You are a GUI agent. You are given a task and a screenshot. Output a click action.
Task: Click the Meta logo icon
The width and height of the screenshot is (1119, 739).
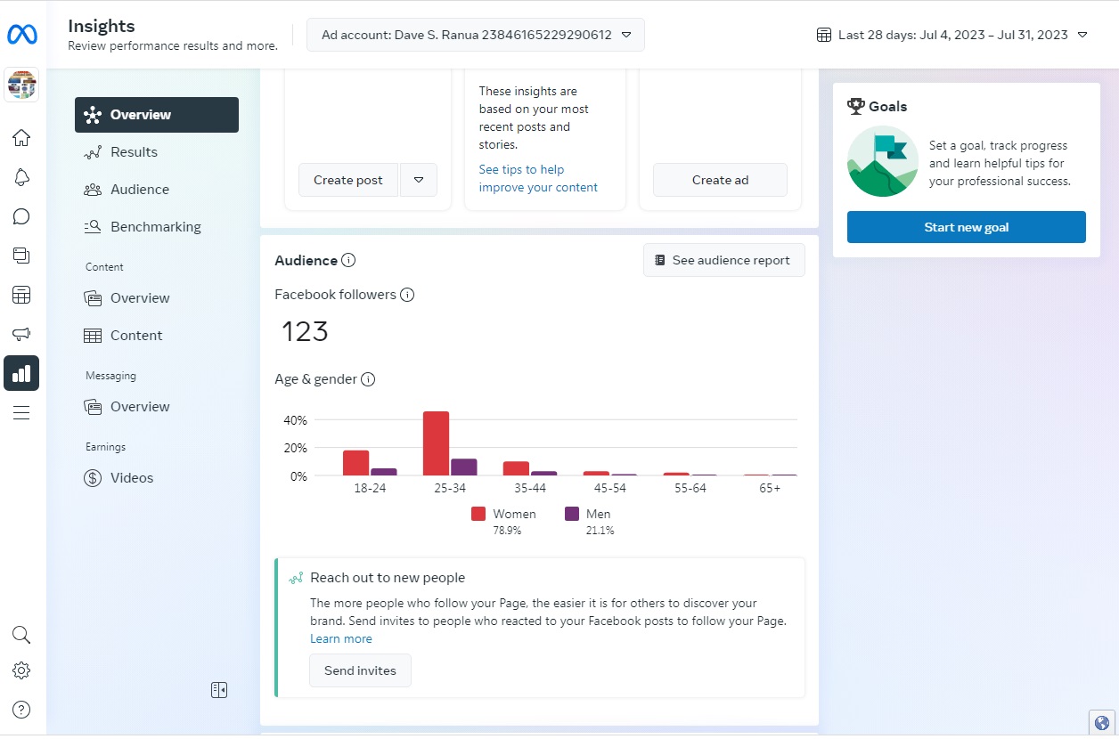coord(21,35)
